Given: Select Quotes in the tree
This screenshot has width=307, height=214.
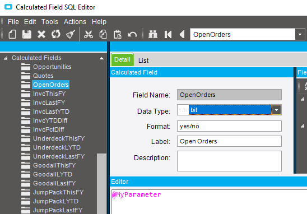Looking at the screenshot, I should coord(43,76).
